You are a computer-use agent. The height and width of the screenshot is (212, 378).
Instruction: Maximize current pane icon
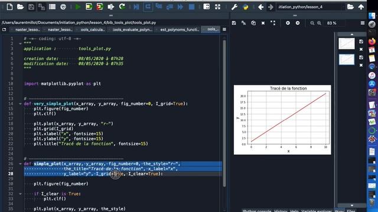click(x=206, y=6)
